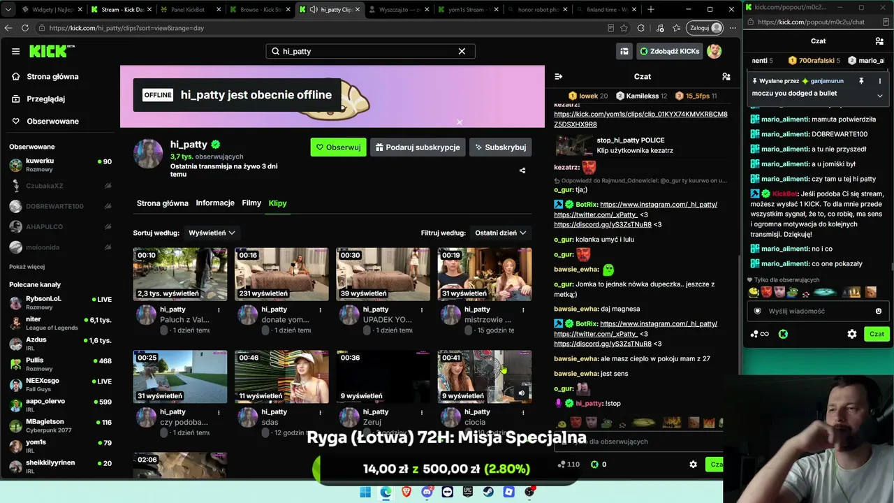Screen dimensions: 894x503
Task: Click the Zdobądź KICKs button
Action: pos(668,51)
